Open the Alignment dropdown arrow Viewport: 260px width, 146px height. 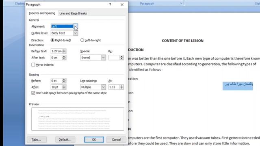point(76,26)
